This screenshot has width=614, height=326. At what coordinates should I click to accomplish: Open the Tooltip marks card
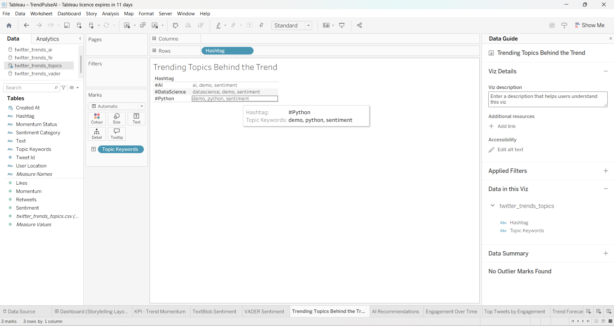pyautogui.click(x=117, y=134)
